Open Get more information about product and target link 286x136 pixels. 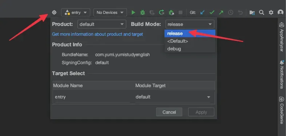click(98, 34)
